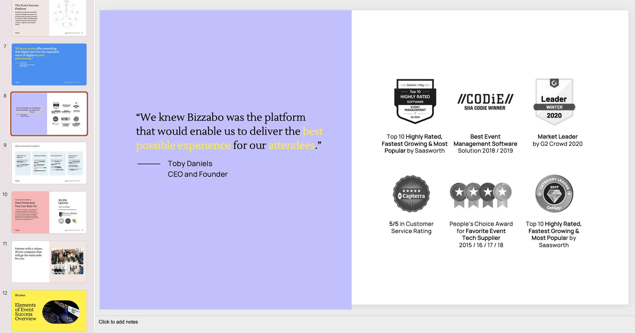Viewport: 635px width, 333px height.
Task: Select the SaaSworthy Top 10 Highly Rated badge
Action: [415, 101]
